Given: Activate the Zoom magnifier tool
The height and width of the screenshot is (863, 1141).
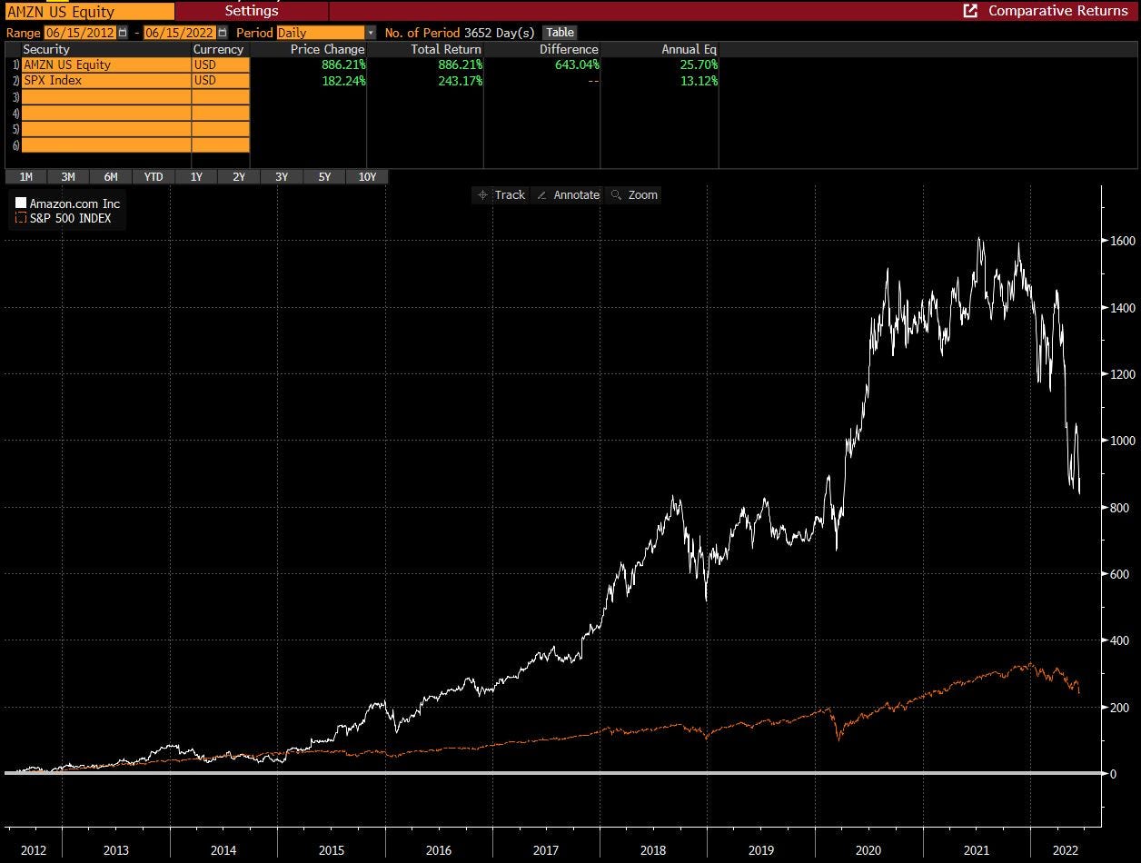Looking at the screenshot, I should (x=633, y=194).
